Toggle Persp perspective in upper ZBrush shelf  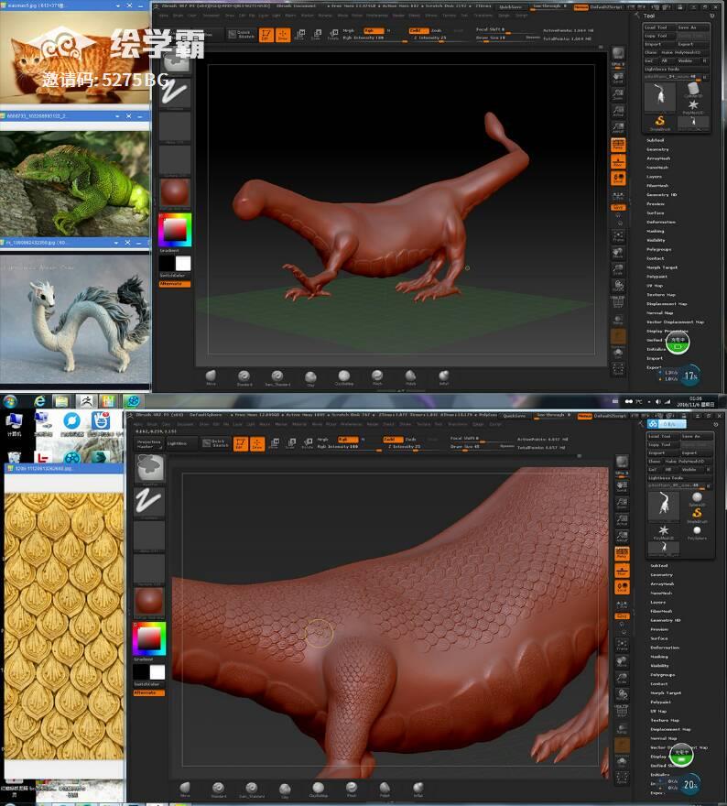pyautogui.click(x=618, y=145)
